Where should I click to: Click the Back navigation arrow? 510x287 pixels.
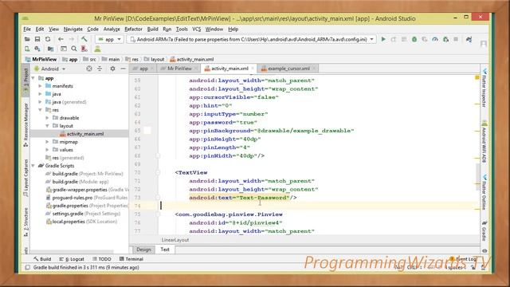coord(61,39)
